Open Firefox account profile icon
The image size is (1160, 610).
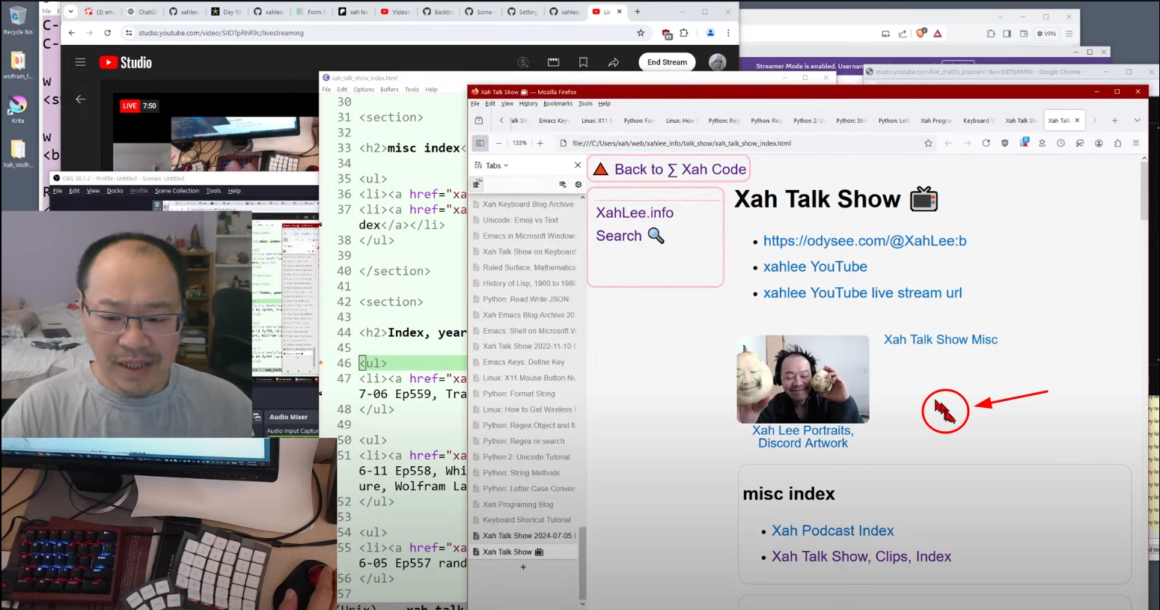coord(1099,143)
